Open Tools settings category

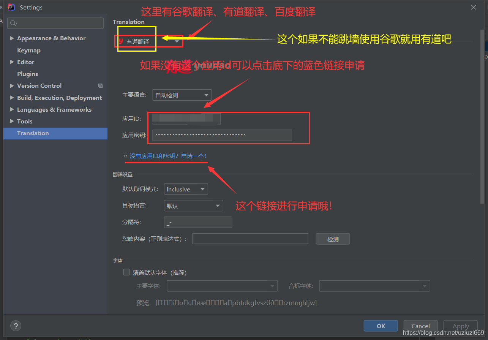click(25, 121)
